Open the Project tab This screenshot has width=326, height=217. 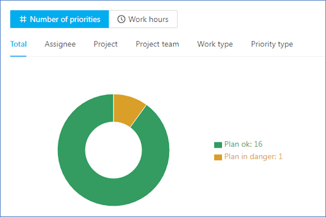click(x=105, y=44)
